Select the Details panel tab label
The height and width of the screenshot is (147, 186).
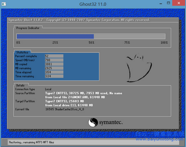tap(20, 86)
